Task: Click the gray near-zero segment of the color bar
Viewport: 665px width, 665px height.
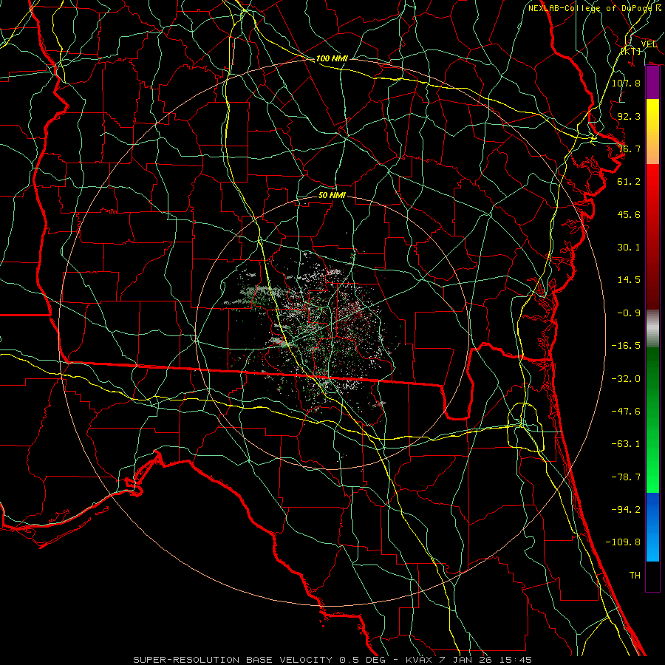Action: [652, 329]
